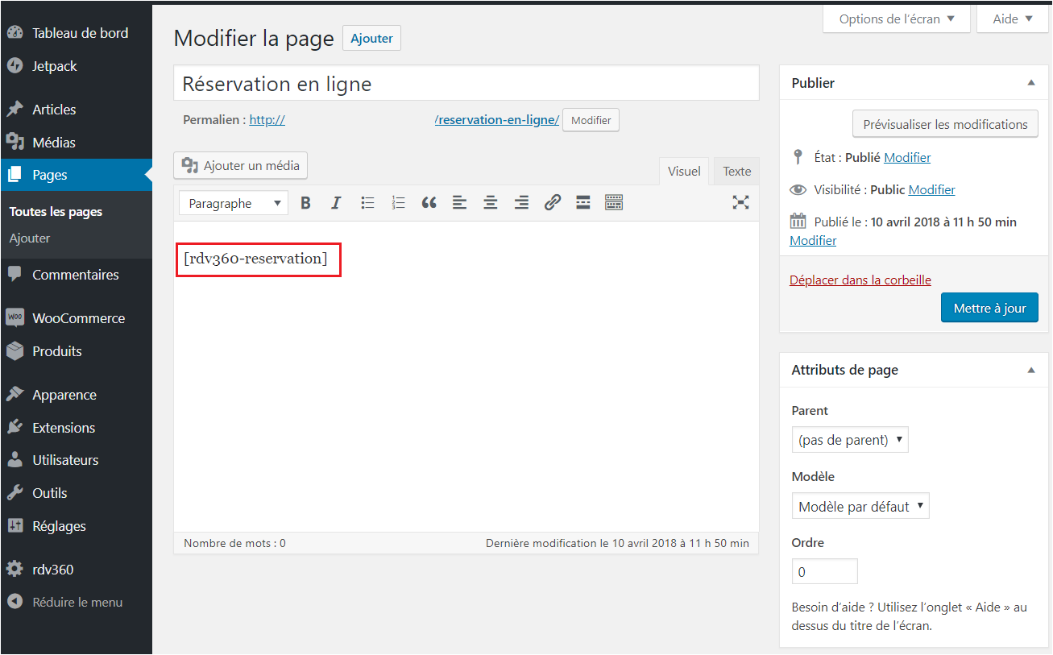Collapse the Publier box
Screen dimensions: 1053x655
tap(1030, 83)
